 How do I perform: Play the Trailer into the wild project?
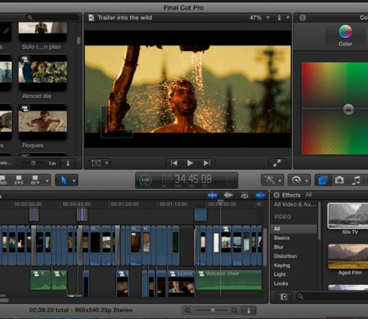pos(190,163)
